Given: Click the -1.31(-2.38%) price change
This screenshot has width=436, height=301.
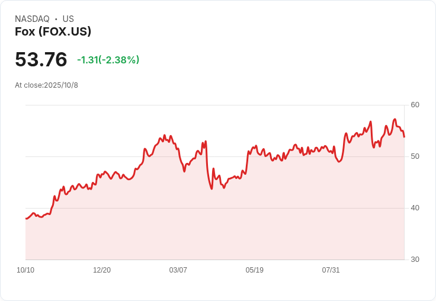Looking at the screenshot, I should [108, 60].
